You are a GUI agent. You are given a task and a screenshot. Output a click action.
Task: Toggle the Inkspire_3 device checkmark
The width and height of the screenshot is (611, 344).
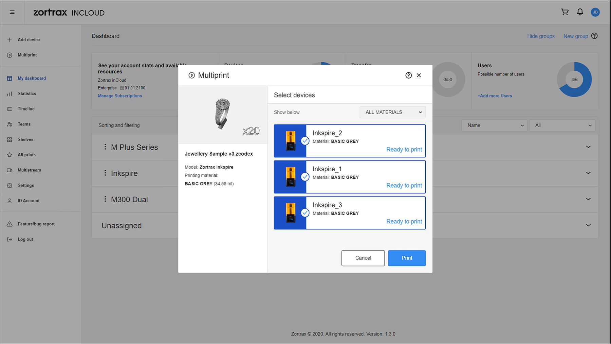pos(305,213)
